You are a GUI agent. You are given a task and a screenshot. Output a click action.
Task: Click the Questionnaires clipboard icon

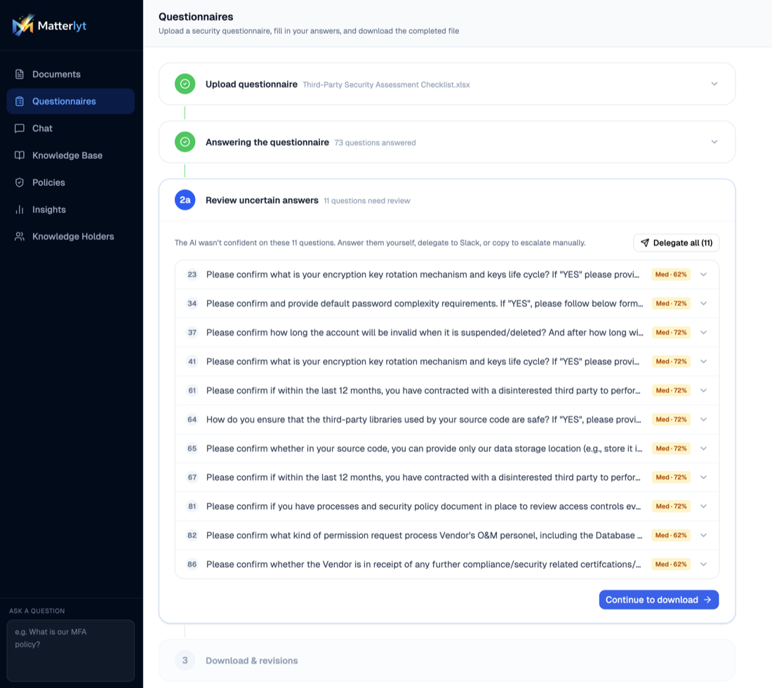pyautogui.click(x=19, y=102)
